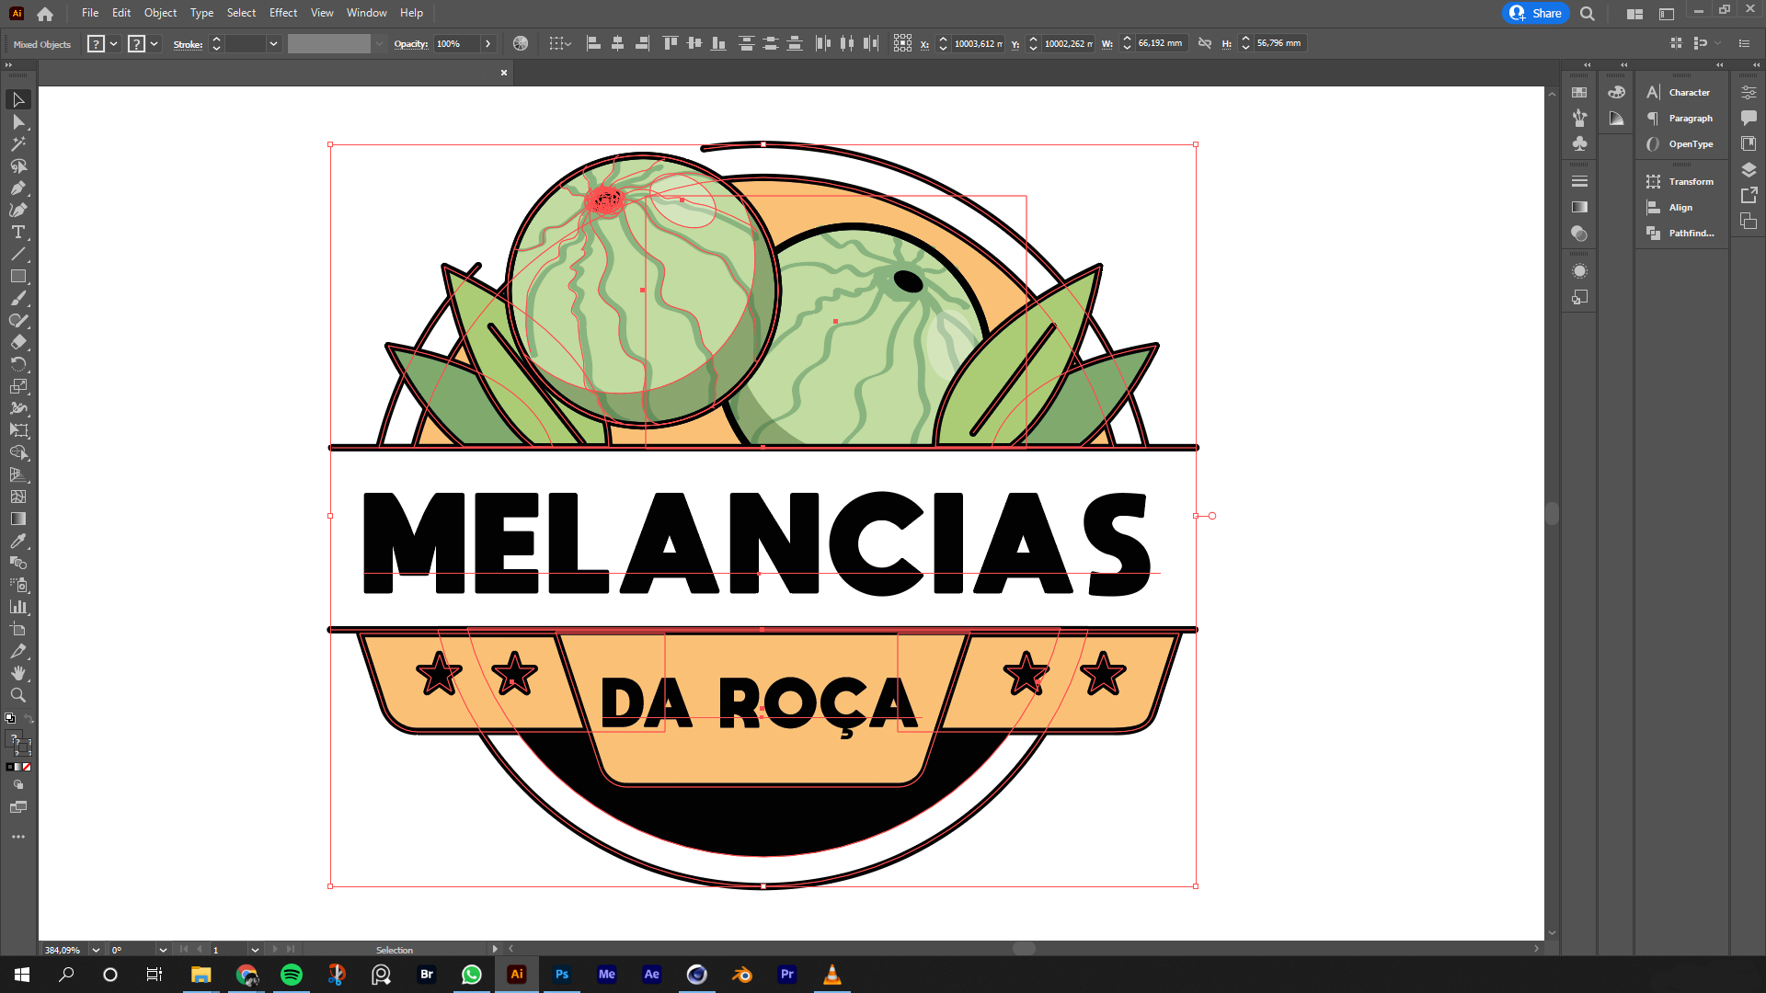
Task: Open the stroke weight dropdown
Action: 273,44
